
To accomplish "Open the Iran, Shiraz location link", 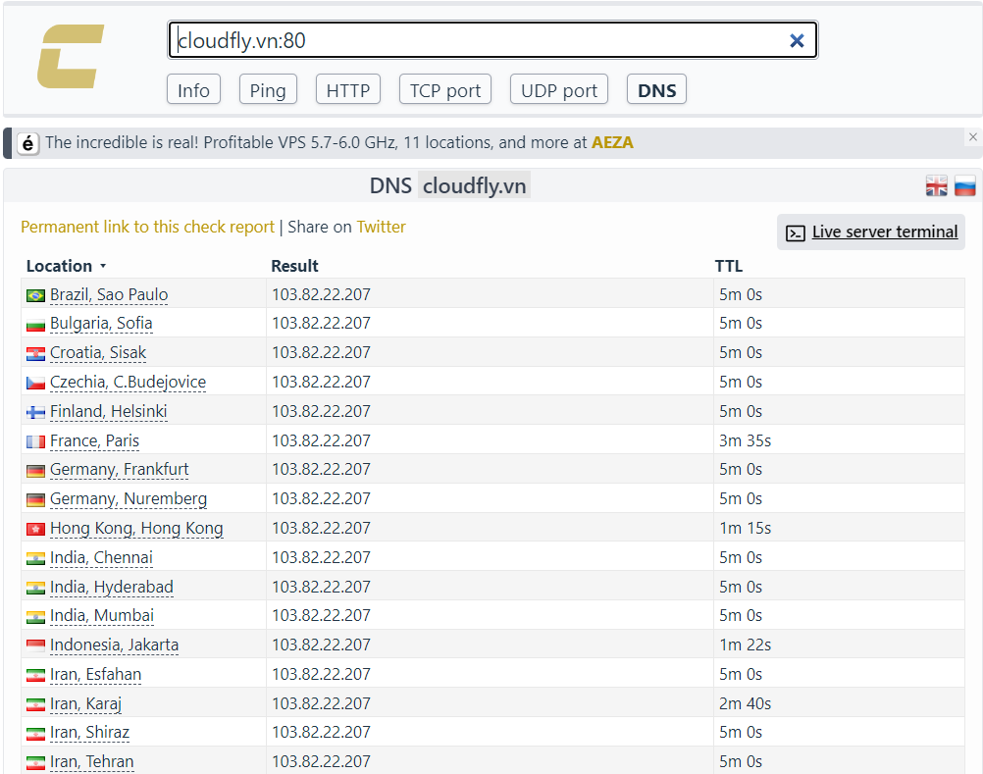I will tap(89, 732).
